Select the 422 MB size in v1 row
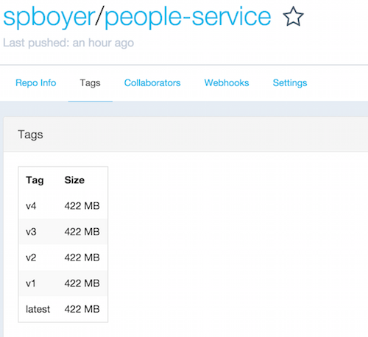The image size is (368, 337). tap(82, 283)
